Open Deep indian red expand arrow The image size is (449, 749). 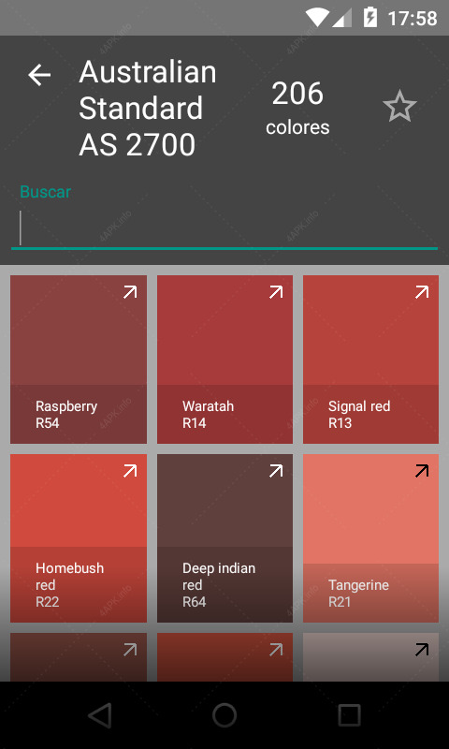[x=276, y=471]
